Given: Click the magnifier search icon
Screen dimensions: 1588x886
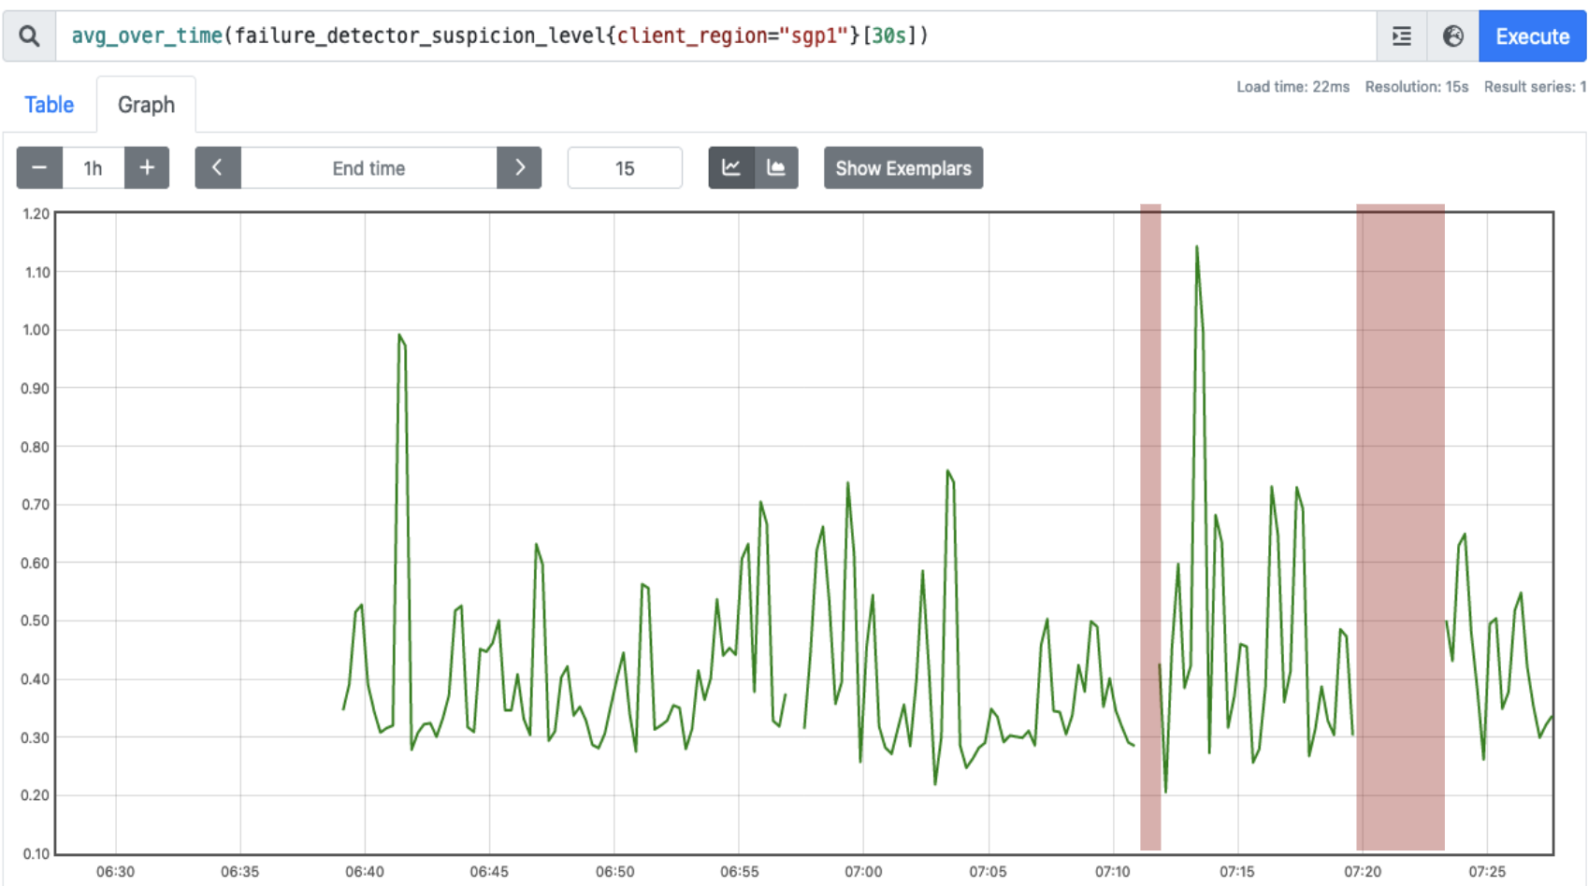Looking at the screenshot, I should click(x=29, y=36).
